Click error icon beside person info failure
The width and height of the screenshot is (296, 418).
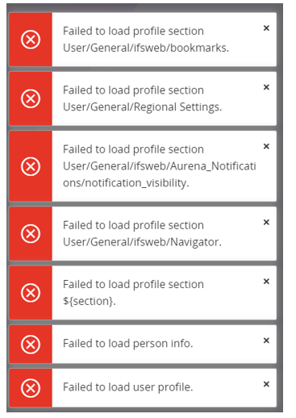tap(31, 344)
